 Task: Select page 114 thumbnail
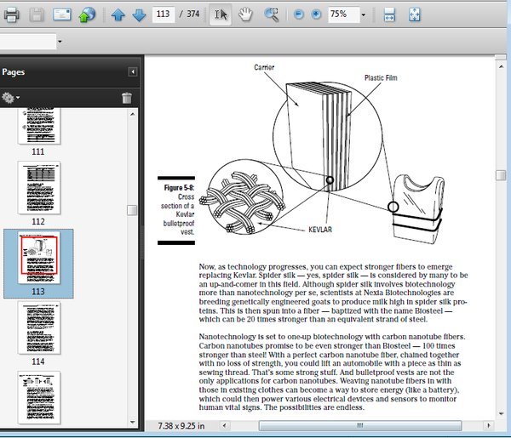(37, 327)
